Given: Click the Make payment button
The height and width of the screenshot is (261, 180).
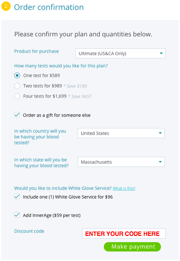Looking at the screenshot, I should 132,247.
